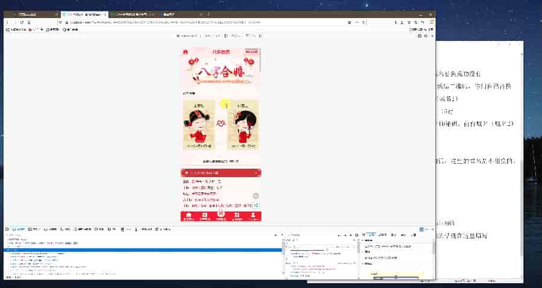Tap the center circle icon in the bottom navigation

(221, 214)
